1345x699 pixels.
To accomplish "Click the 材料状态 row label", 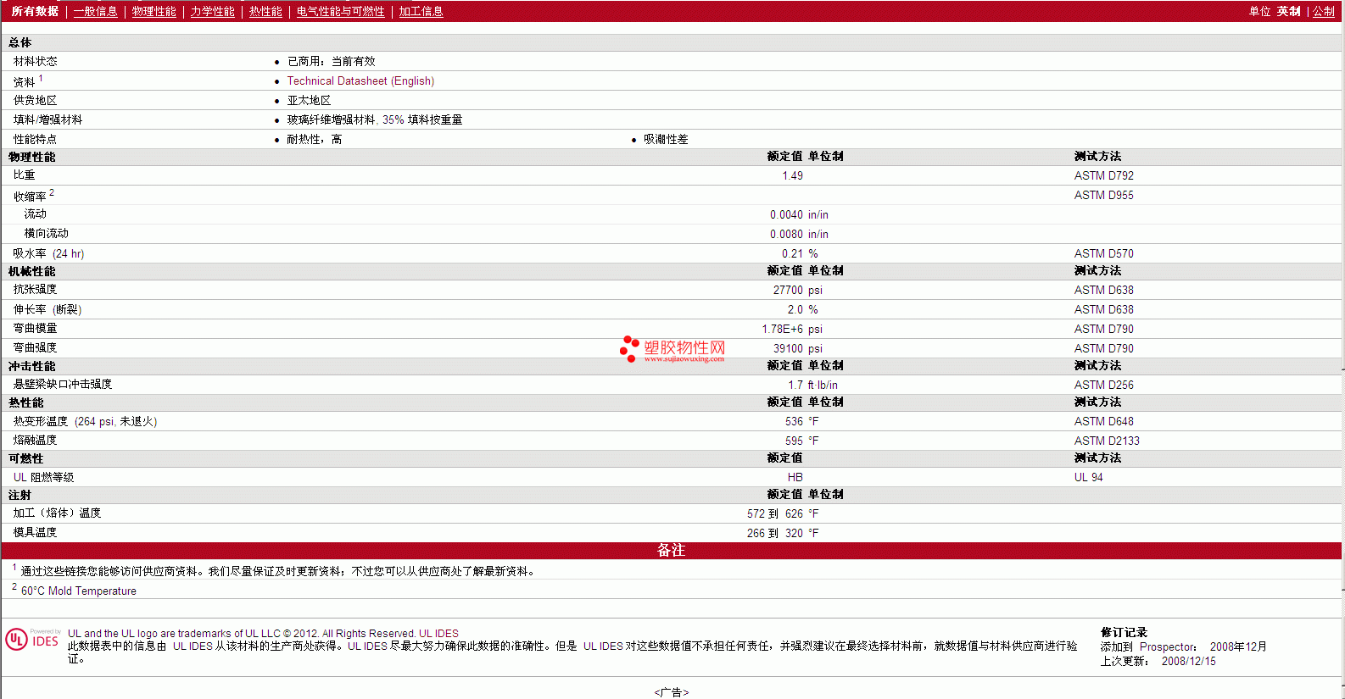I will [x=35, y=62].
